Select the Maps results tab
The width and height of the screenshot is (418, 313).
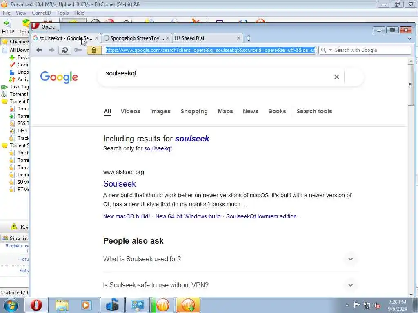(x=225, y=111)
